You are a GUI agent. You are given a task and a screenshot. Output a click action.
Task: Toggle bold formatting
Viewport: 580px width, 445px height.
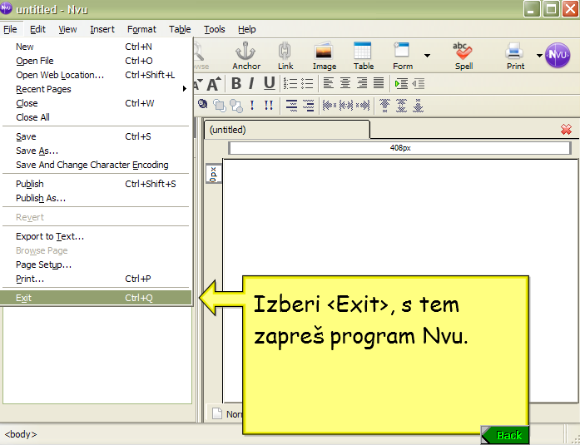coord(236,83)
